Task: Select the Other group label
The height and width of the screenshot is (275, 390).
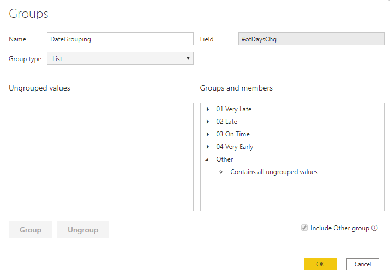Action: click(x=225, y=159)
